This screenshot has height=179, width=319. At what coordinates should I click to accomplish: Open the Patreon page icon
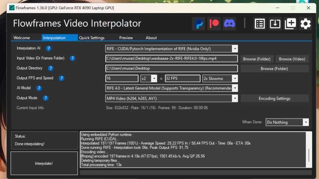click(x=214, y=24)
